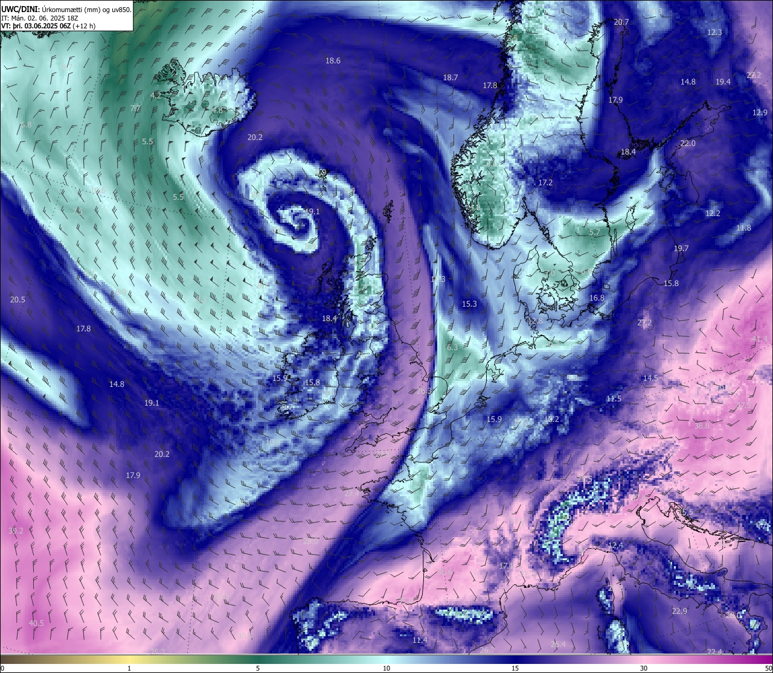The height and width of the screenshot is (673, 773).
Task: Click the 49.1 value at the cyclone center
Action: 312,212
